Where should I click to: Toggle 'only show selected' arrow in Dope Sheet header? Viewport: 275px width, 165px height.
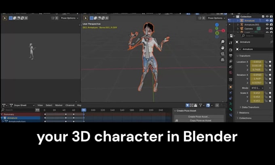188,105
